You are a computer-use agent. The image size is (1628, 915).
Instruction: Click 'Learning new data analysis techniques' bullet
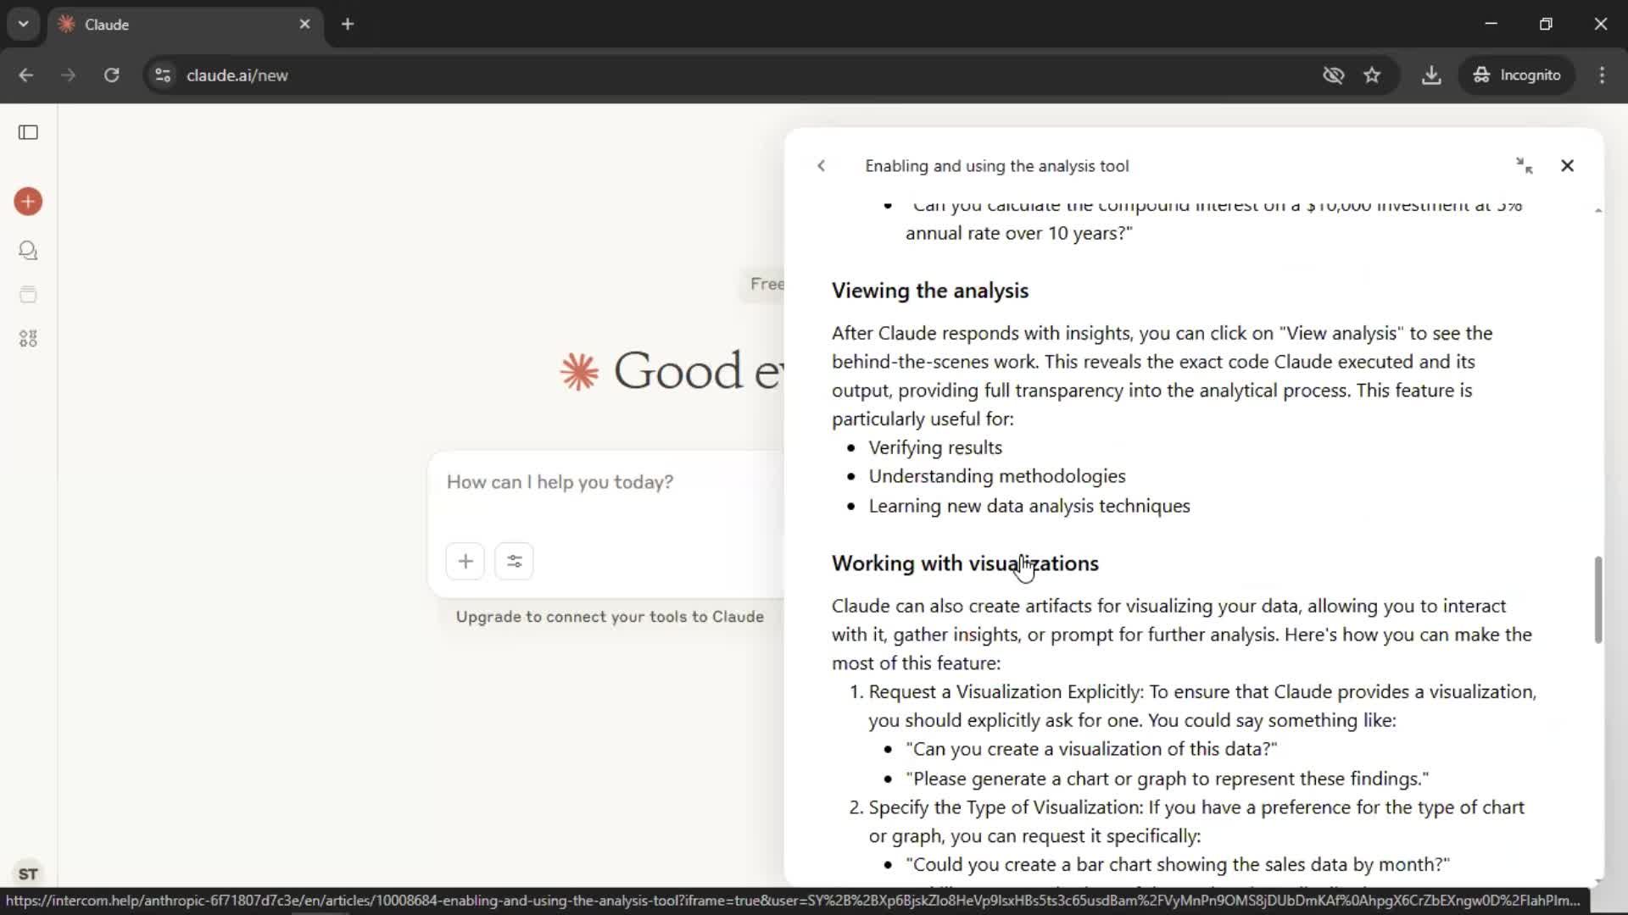[x=1029, y=506]
